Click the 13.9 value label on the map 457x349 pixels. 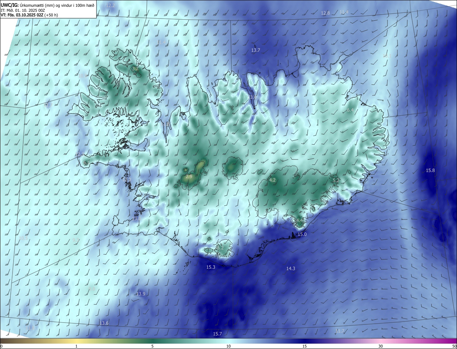141,294
